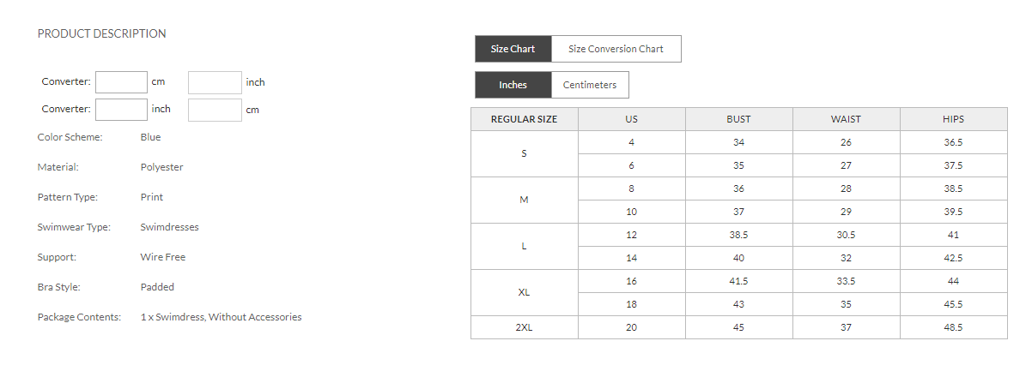Switch to the Size Chart tab
The width and height of the screenshot is (1032, 377).
(513, 49)
